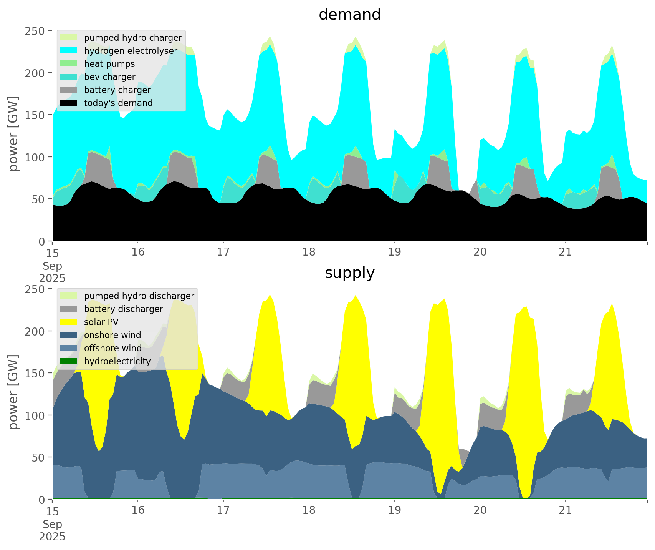The image size is (655, 550).
Task: Click the Sep 2025 label below demand chart
Action: pos(52,272)
